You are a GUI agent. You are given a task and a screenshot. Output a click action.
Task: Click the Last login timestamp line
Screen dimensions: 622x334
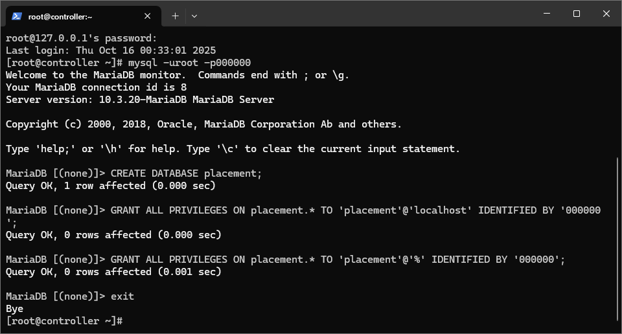point(111,50)
